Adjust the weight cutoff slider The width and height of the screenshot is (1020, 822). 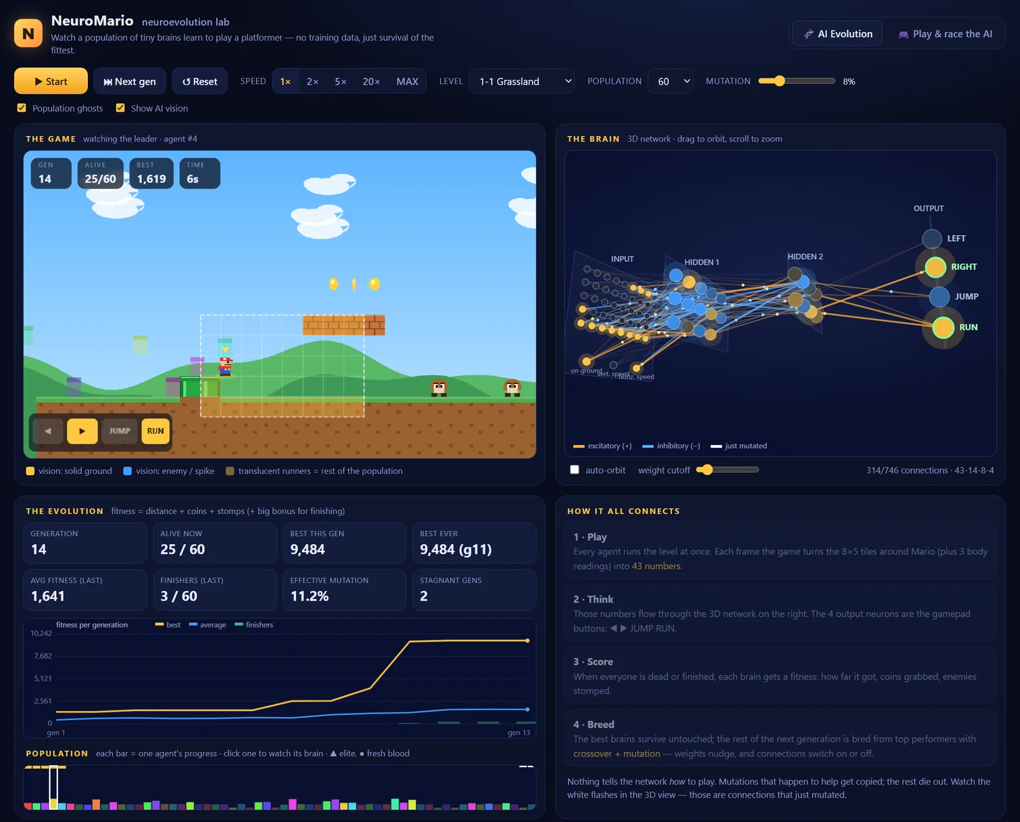(727, 469)
